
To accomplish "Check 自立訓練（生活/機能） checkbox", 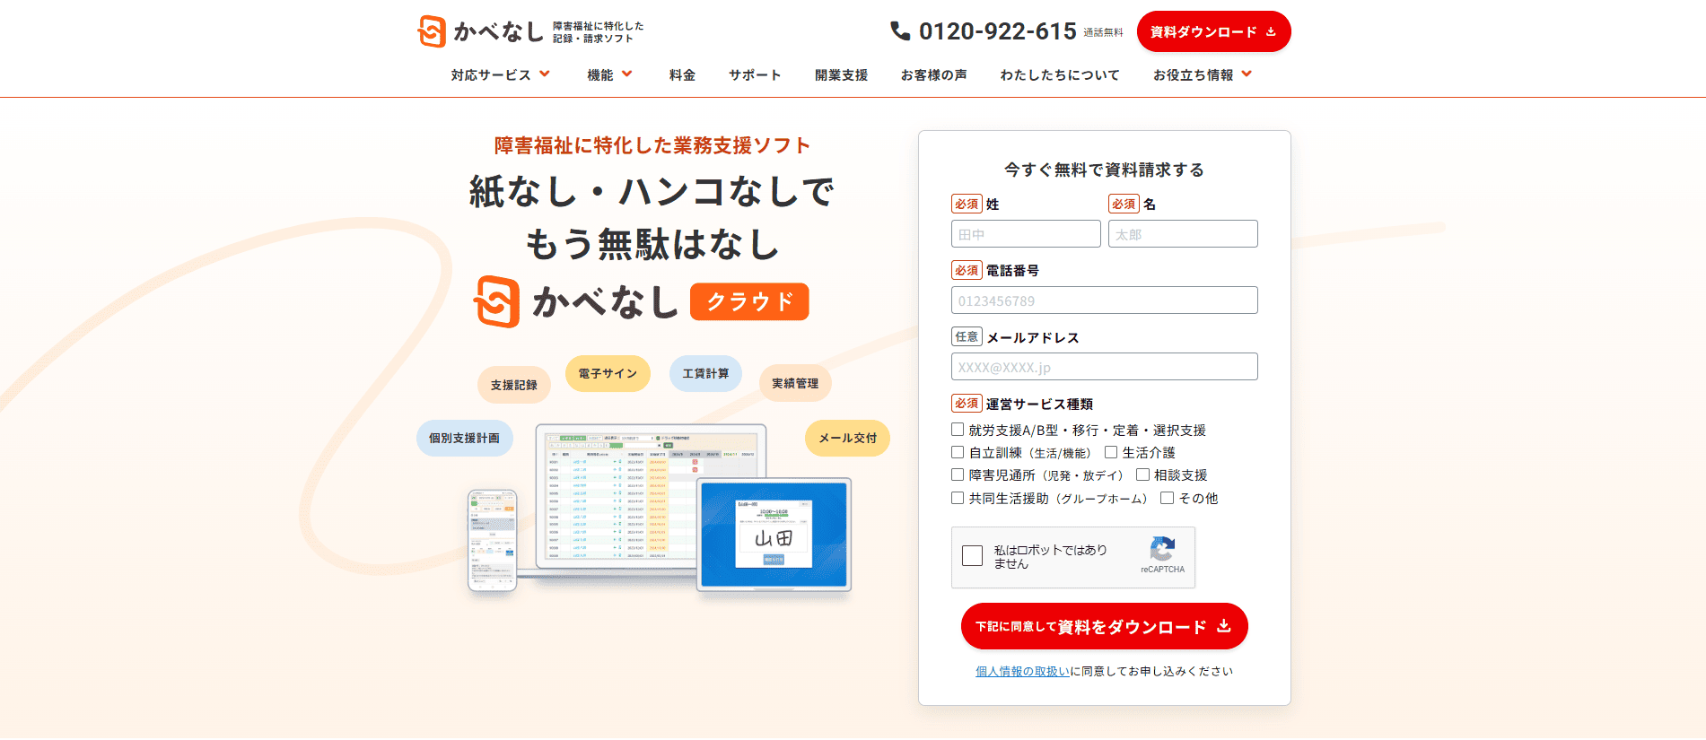I will click(958, 452).
